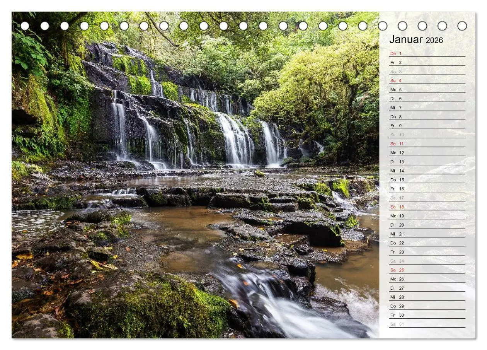Image resolution: width=487 pixels, height=350 pixels.
Task: Select the row 'Do 22'
Action: click(427, 242)
